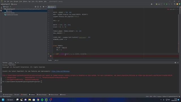Open Python Console tool window

pos(53,95)
